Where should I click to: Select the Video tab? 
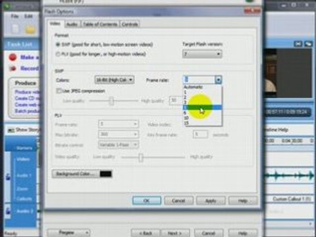(55, 24)
